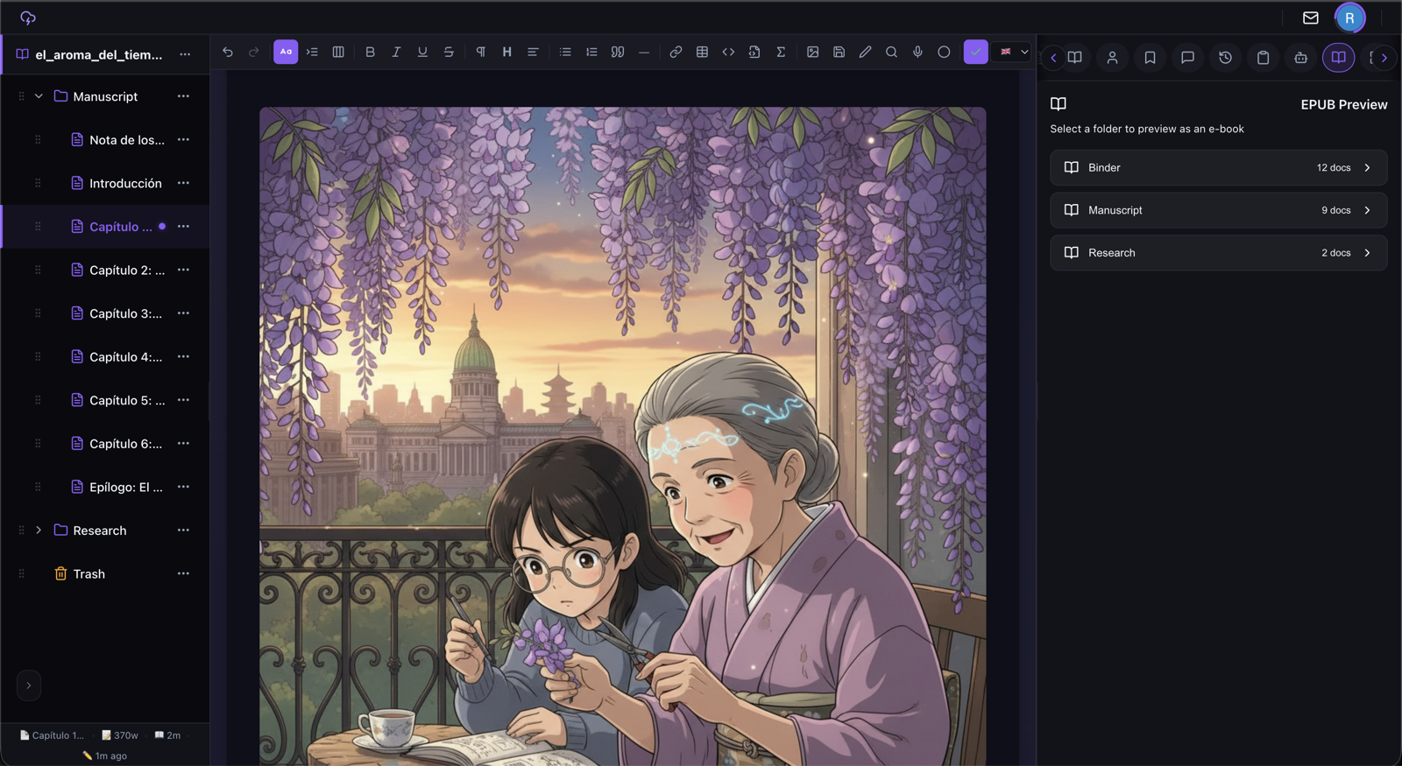The height and width of the screenshot is (766, 1402).
Task: Toggle the Aa text style button
Action: [x=286, y=53]
